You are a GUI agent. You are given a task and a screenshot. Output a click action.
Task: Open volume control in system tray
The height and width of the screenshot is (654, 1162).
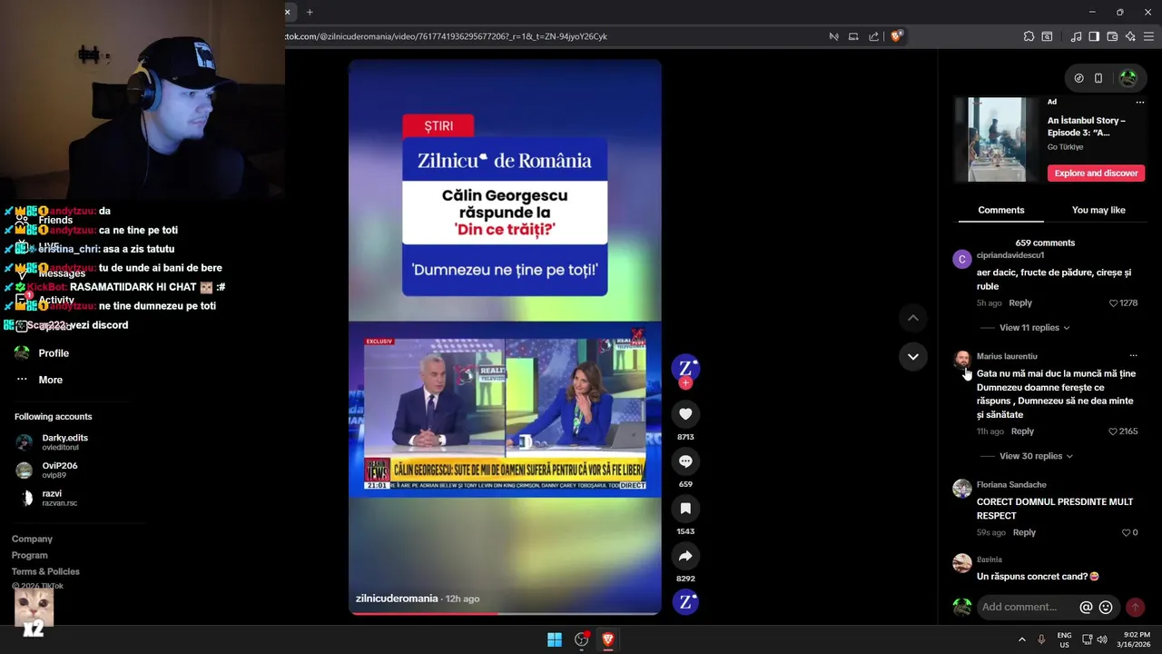(x=1101, y=639)
